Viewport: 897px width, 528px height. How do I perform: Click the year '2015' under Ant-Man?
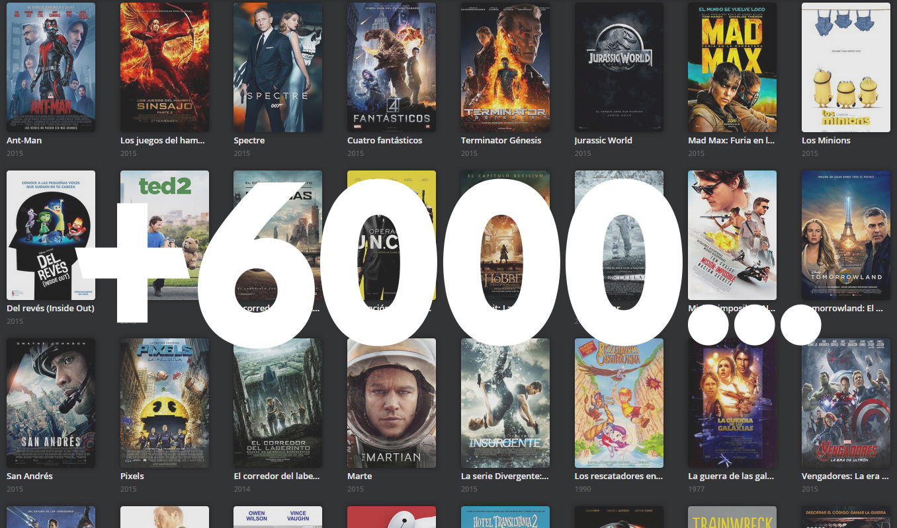[x=15, y=153]
